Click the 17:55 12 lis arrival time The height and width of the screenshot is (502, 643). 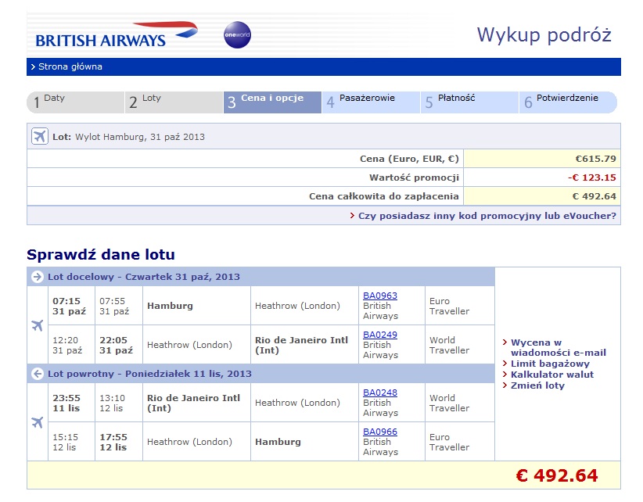point(113,442)
